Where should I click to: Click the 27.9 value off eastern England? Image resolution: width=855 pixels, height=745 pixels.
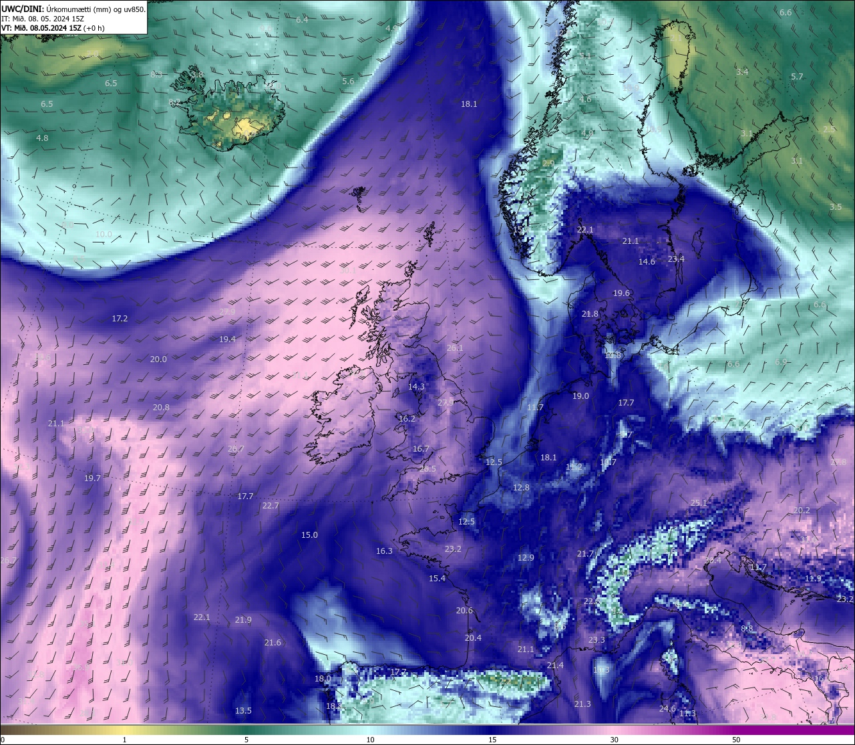tap(446, 403)
